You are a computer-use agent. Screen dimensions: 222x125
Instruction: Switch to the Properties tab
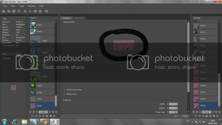[79, 18]
